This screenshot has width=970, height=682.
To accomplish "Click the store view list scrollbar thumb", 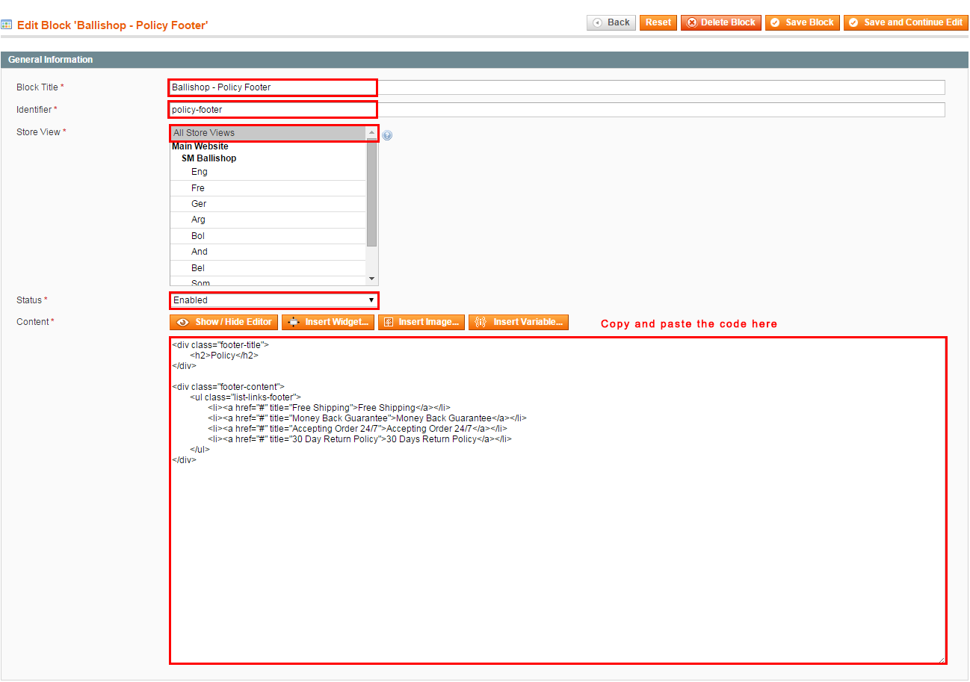I will click(372, 193).
